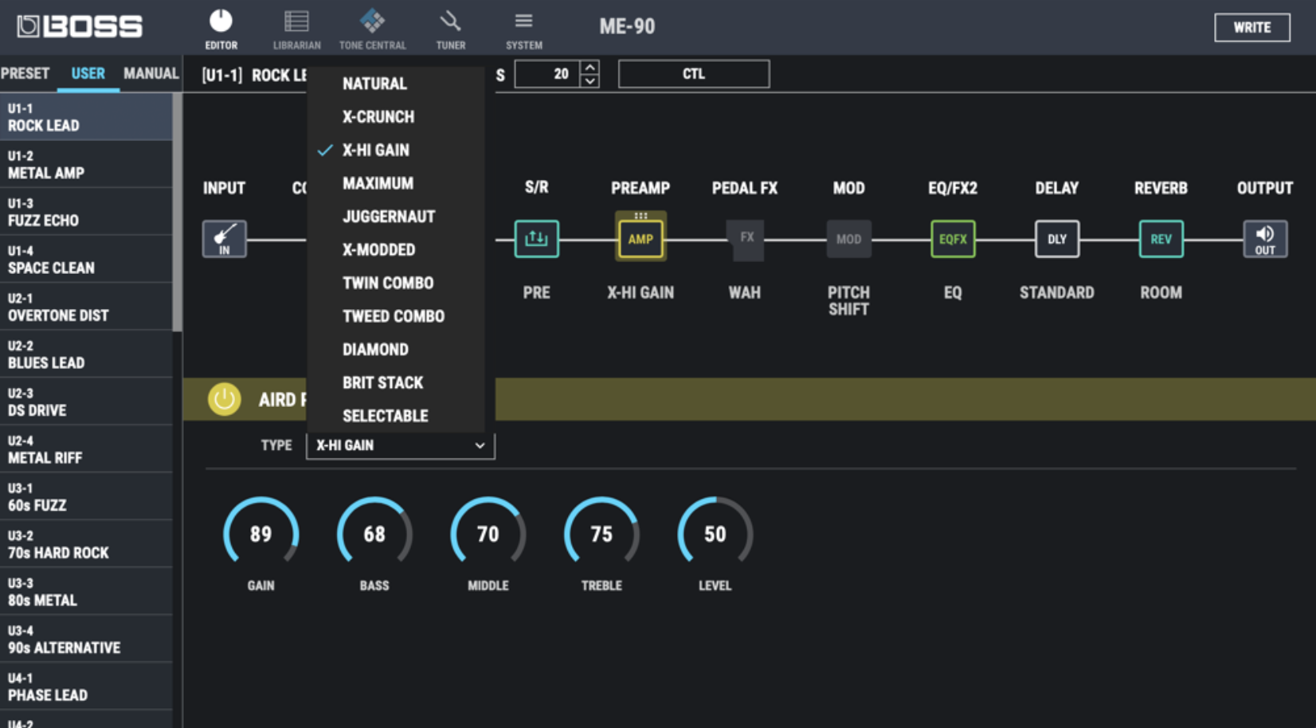
Task: Click the WRITE button
Action: coord(1251,26)
